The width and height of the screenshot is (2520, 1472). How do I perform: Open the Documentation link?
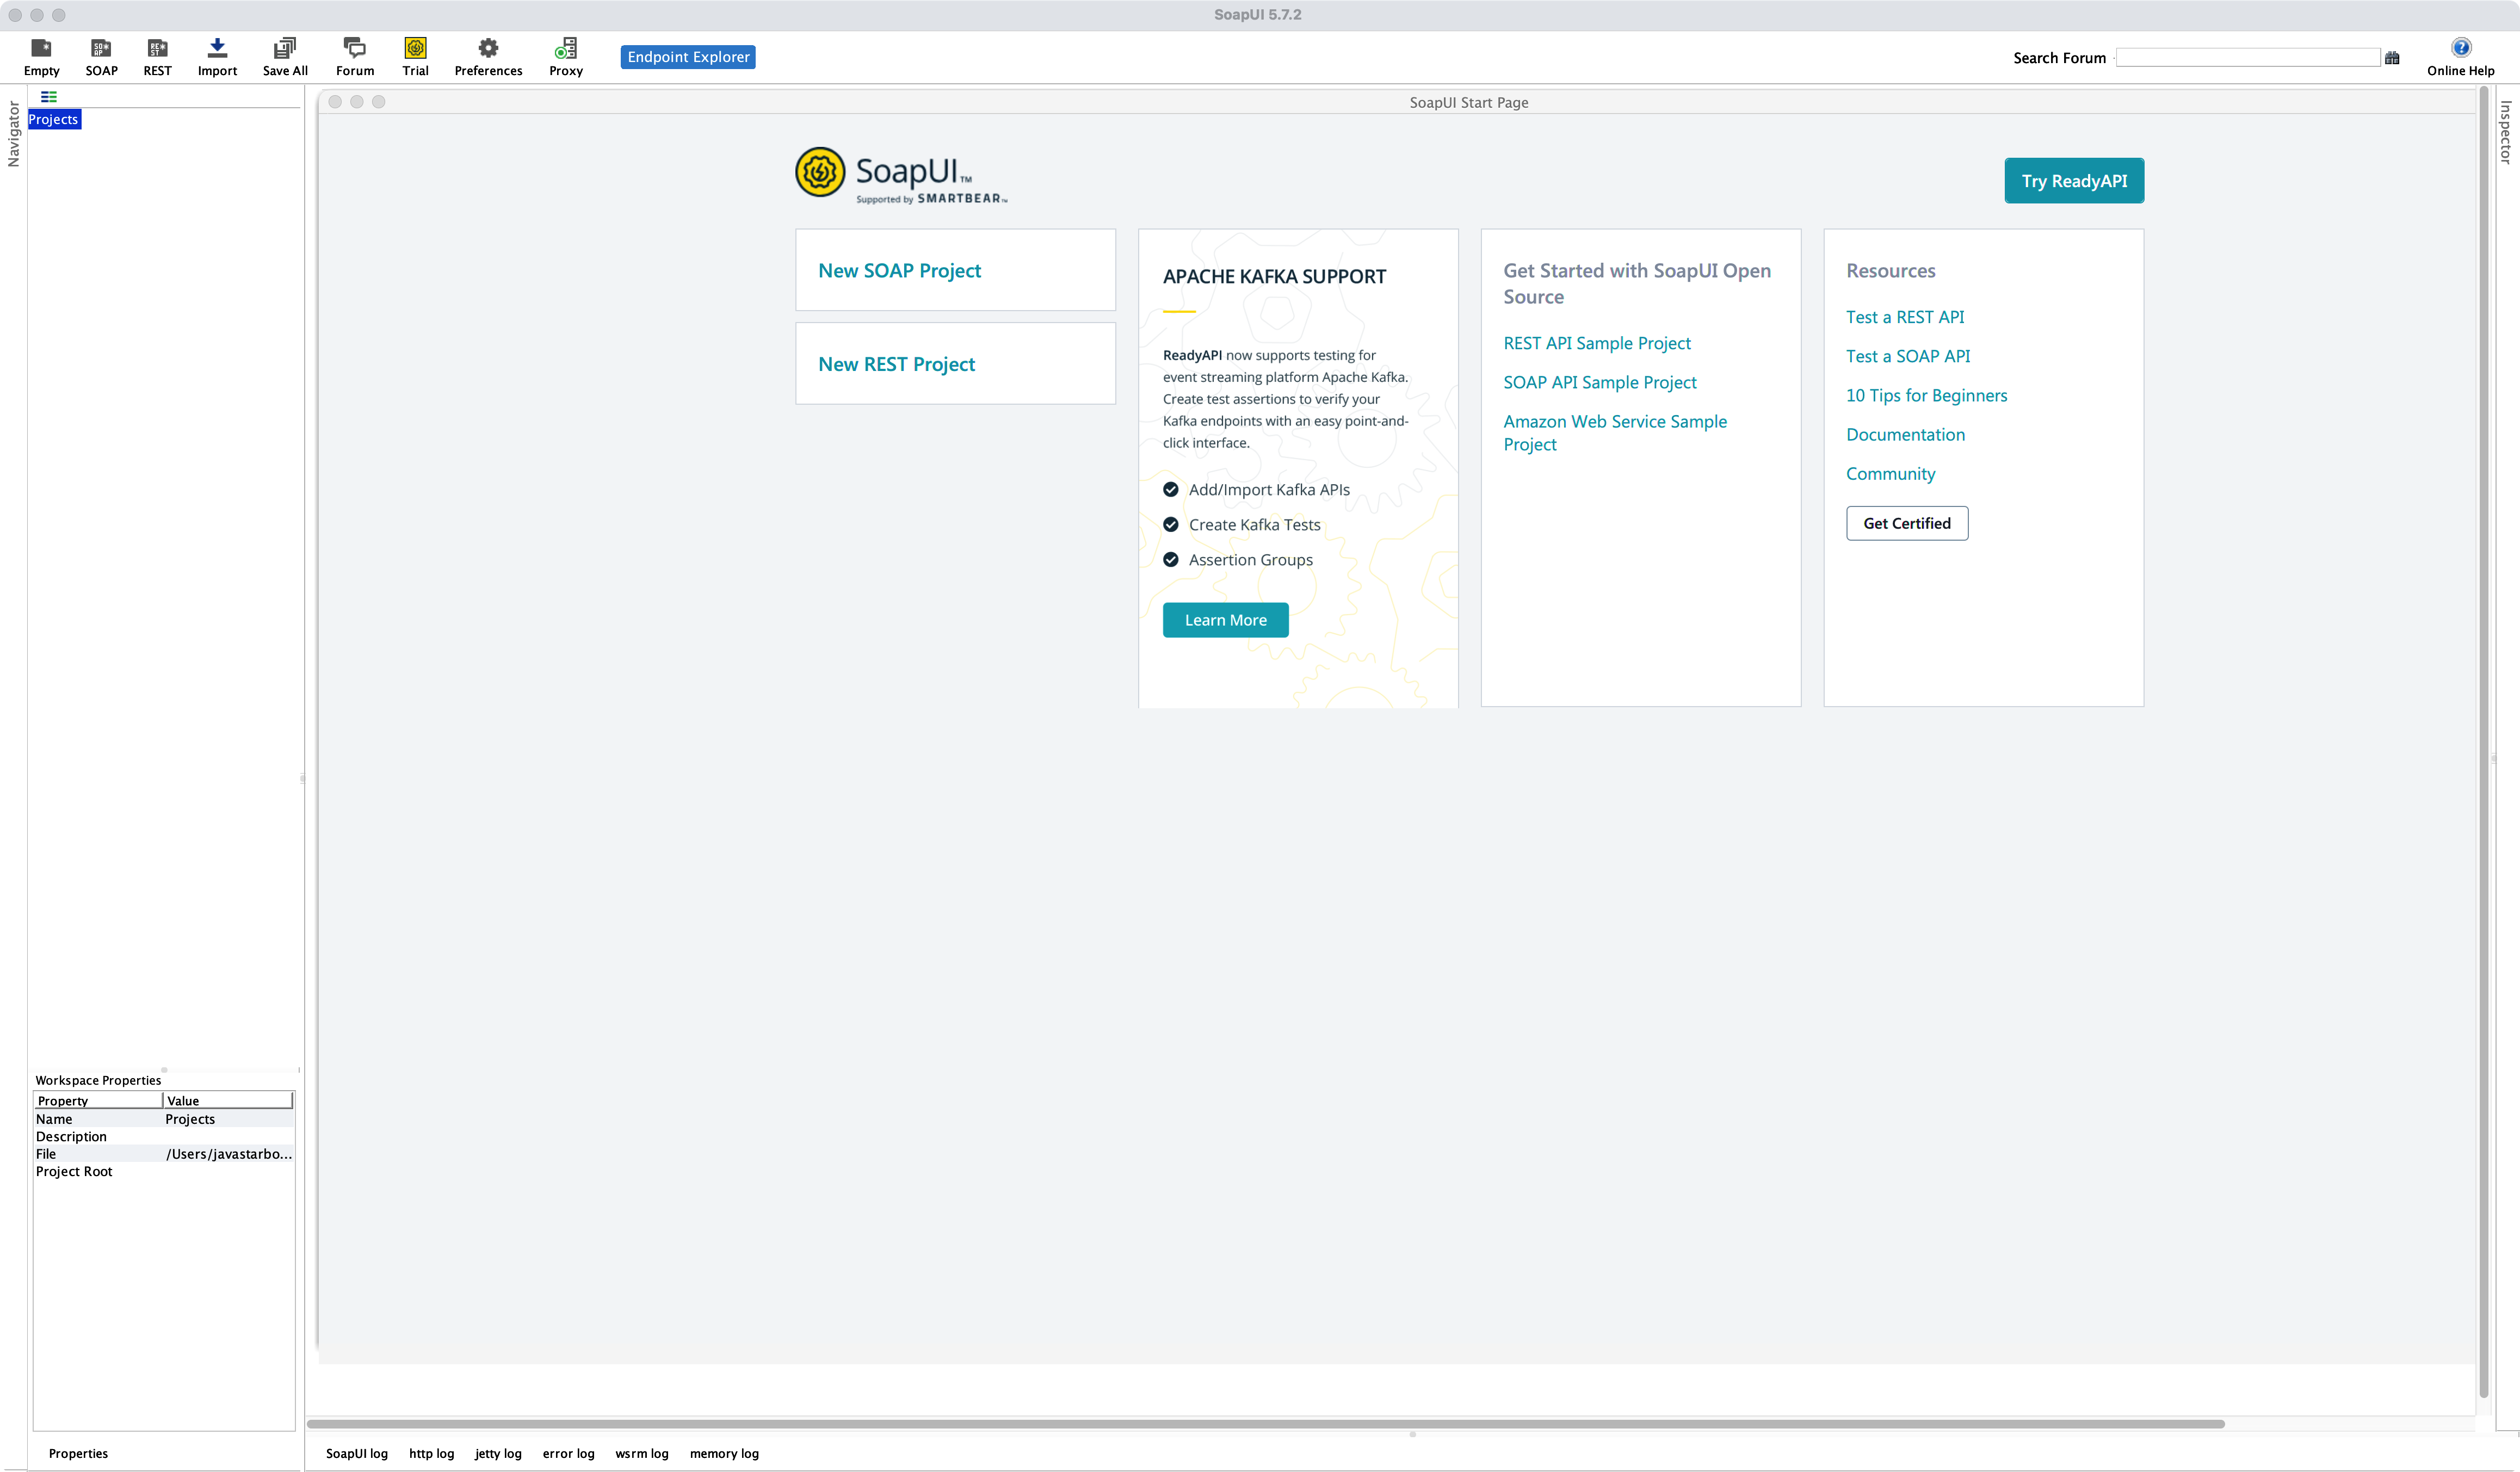[x=1905, y=435]
